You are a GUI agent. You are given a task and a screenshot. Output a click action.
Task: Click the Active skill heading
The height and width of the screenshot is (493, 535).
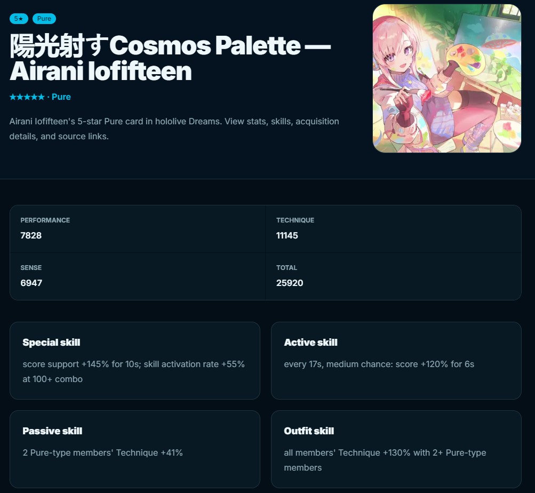pos(310,343)
